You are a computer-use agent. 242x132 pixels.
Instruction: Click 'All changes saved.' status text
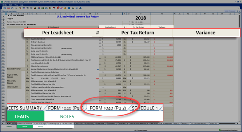(141, 130)
